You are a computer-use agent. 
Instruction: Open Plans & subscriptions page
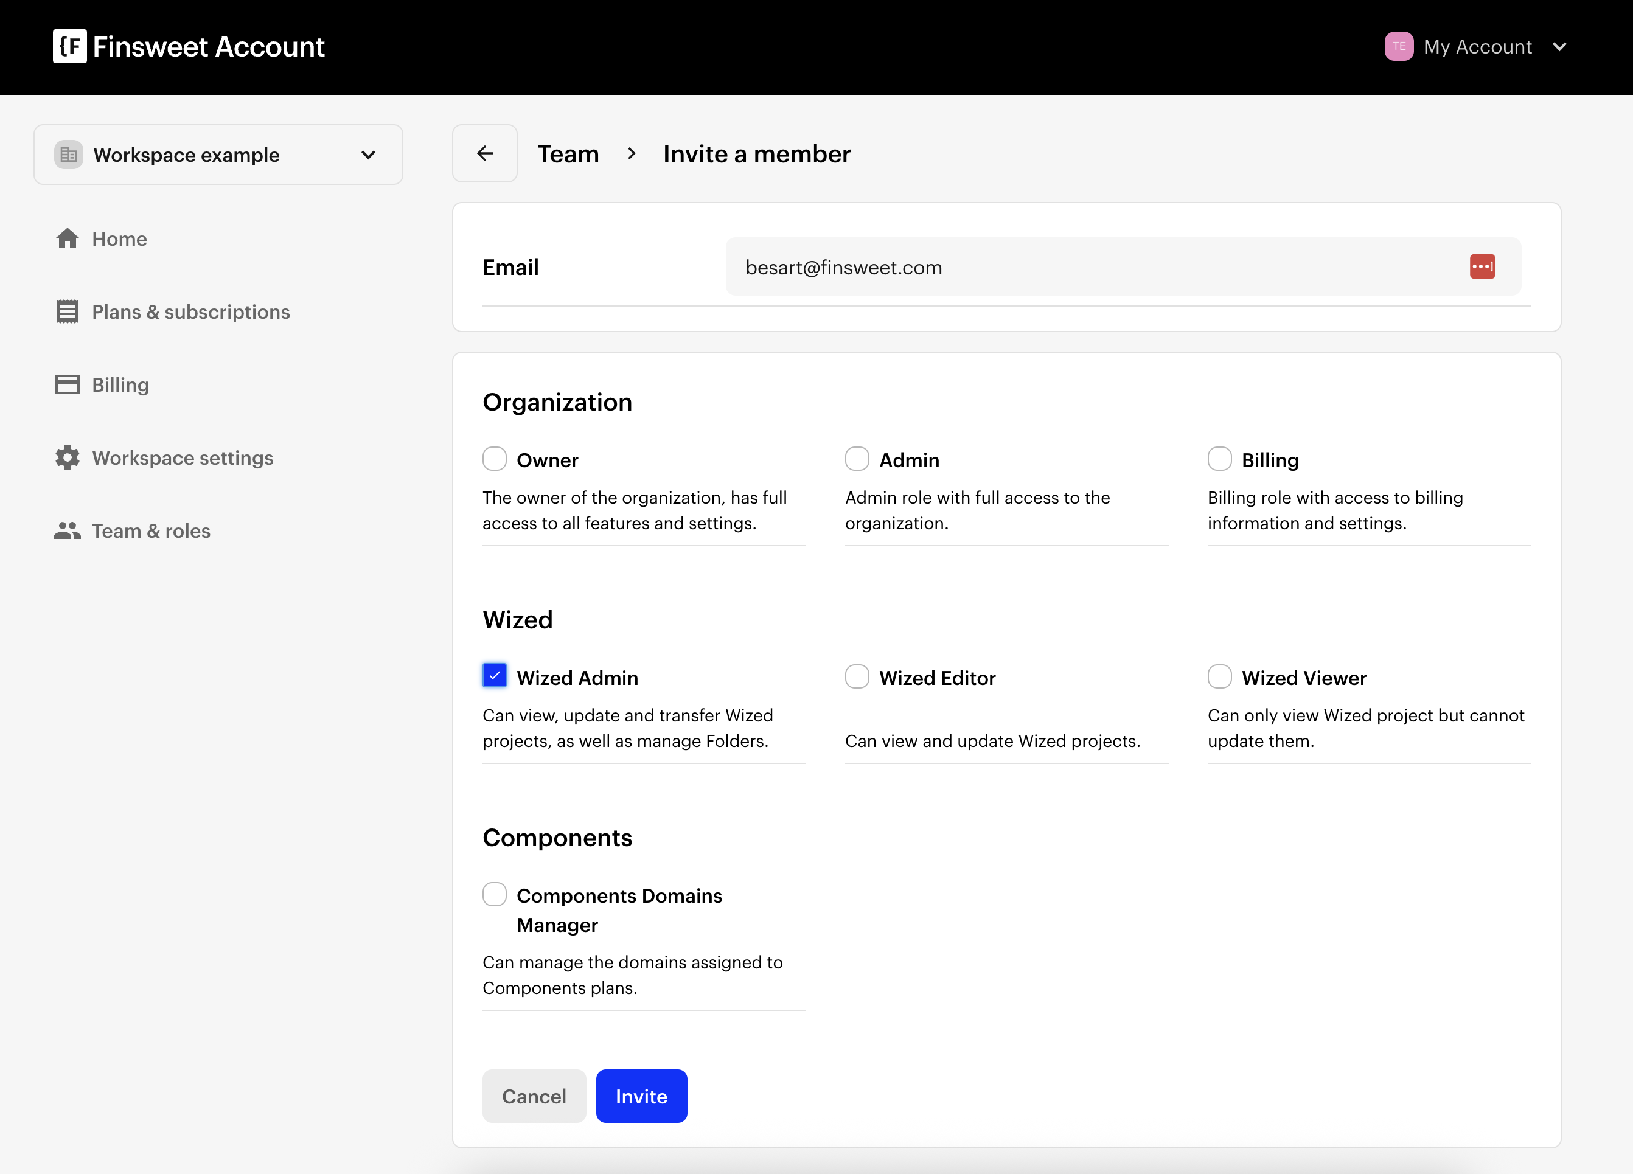click(191, 311)
